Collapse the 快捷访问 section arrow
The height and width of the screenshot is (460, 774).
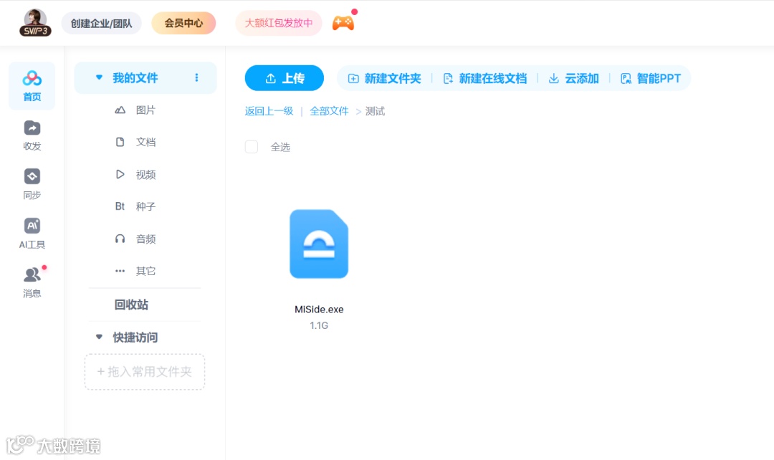(99, 337)
